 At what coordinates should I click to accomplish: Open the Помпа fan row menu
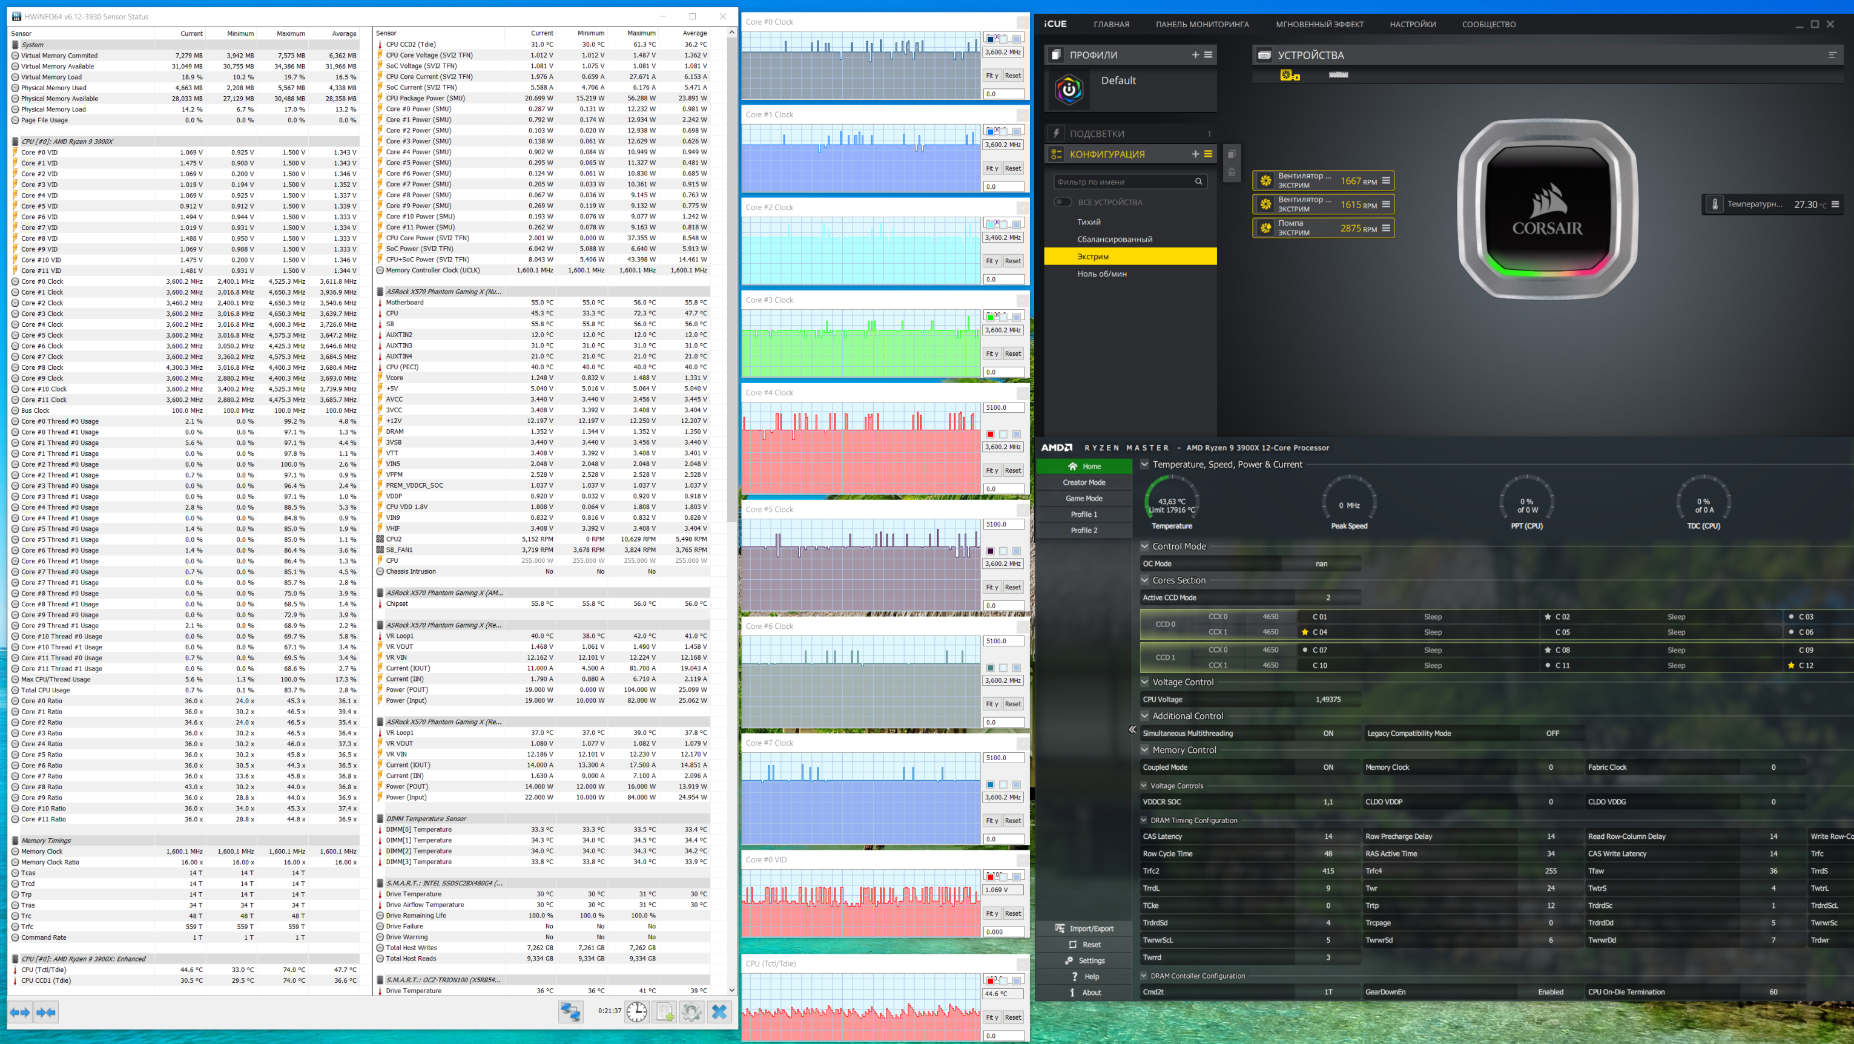pos(1385,228)
